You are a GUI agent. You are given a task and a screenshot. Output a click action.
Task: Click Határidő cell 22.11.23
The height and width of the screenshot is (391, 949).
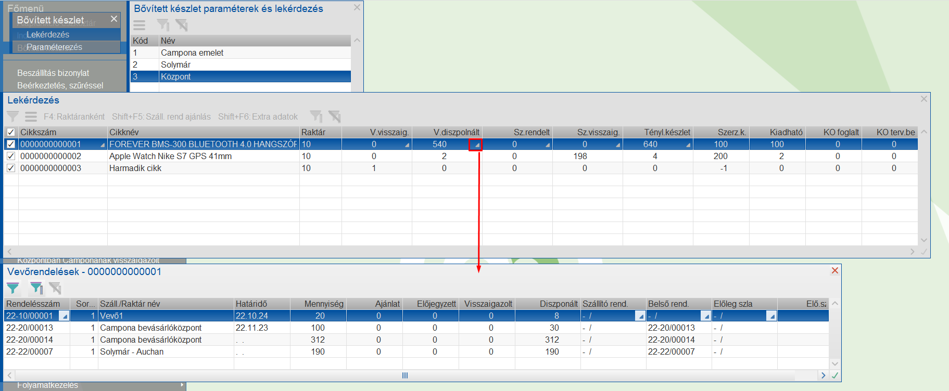pos(261,328)
